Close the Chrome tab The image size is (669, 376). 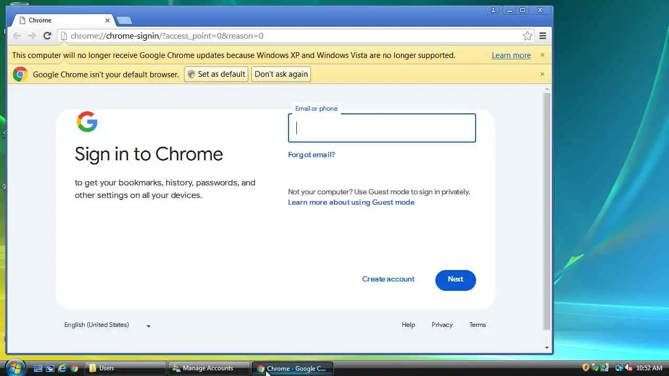point(108,20)
